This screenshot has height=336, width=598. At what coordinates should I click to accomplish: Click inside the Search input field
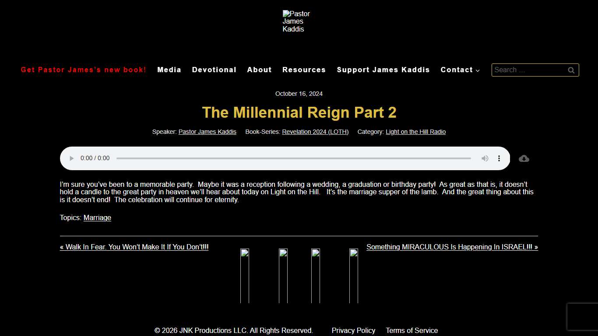pyautogui.click(x=530, y=70)
